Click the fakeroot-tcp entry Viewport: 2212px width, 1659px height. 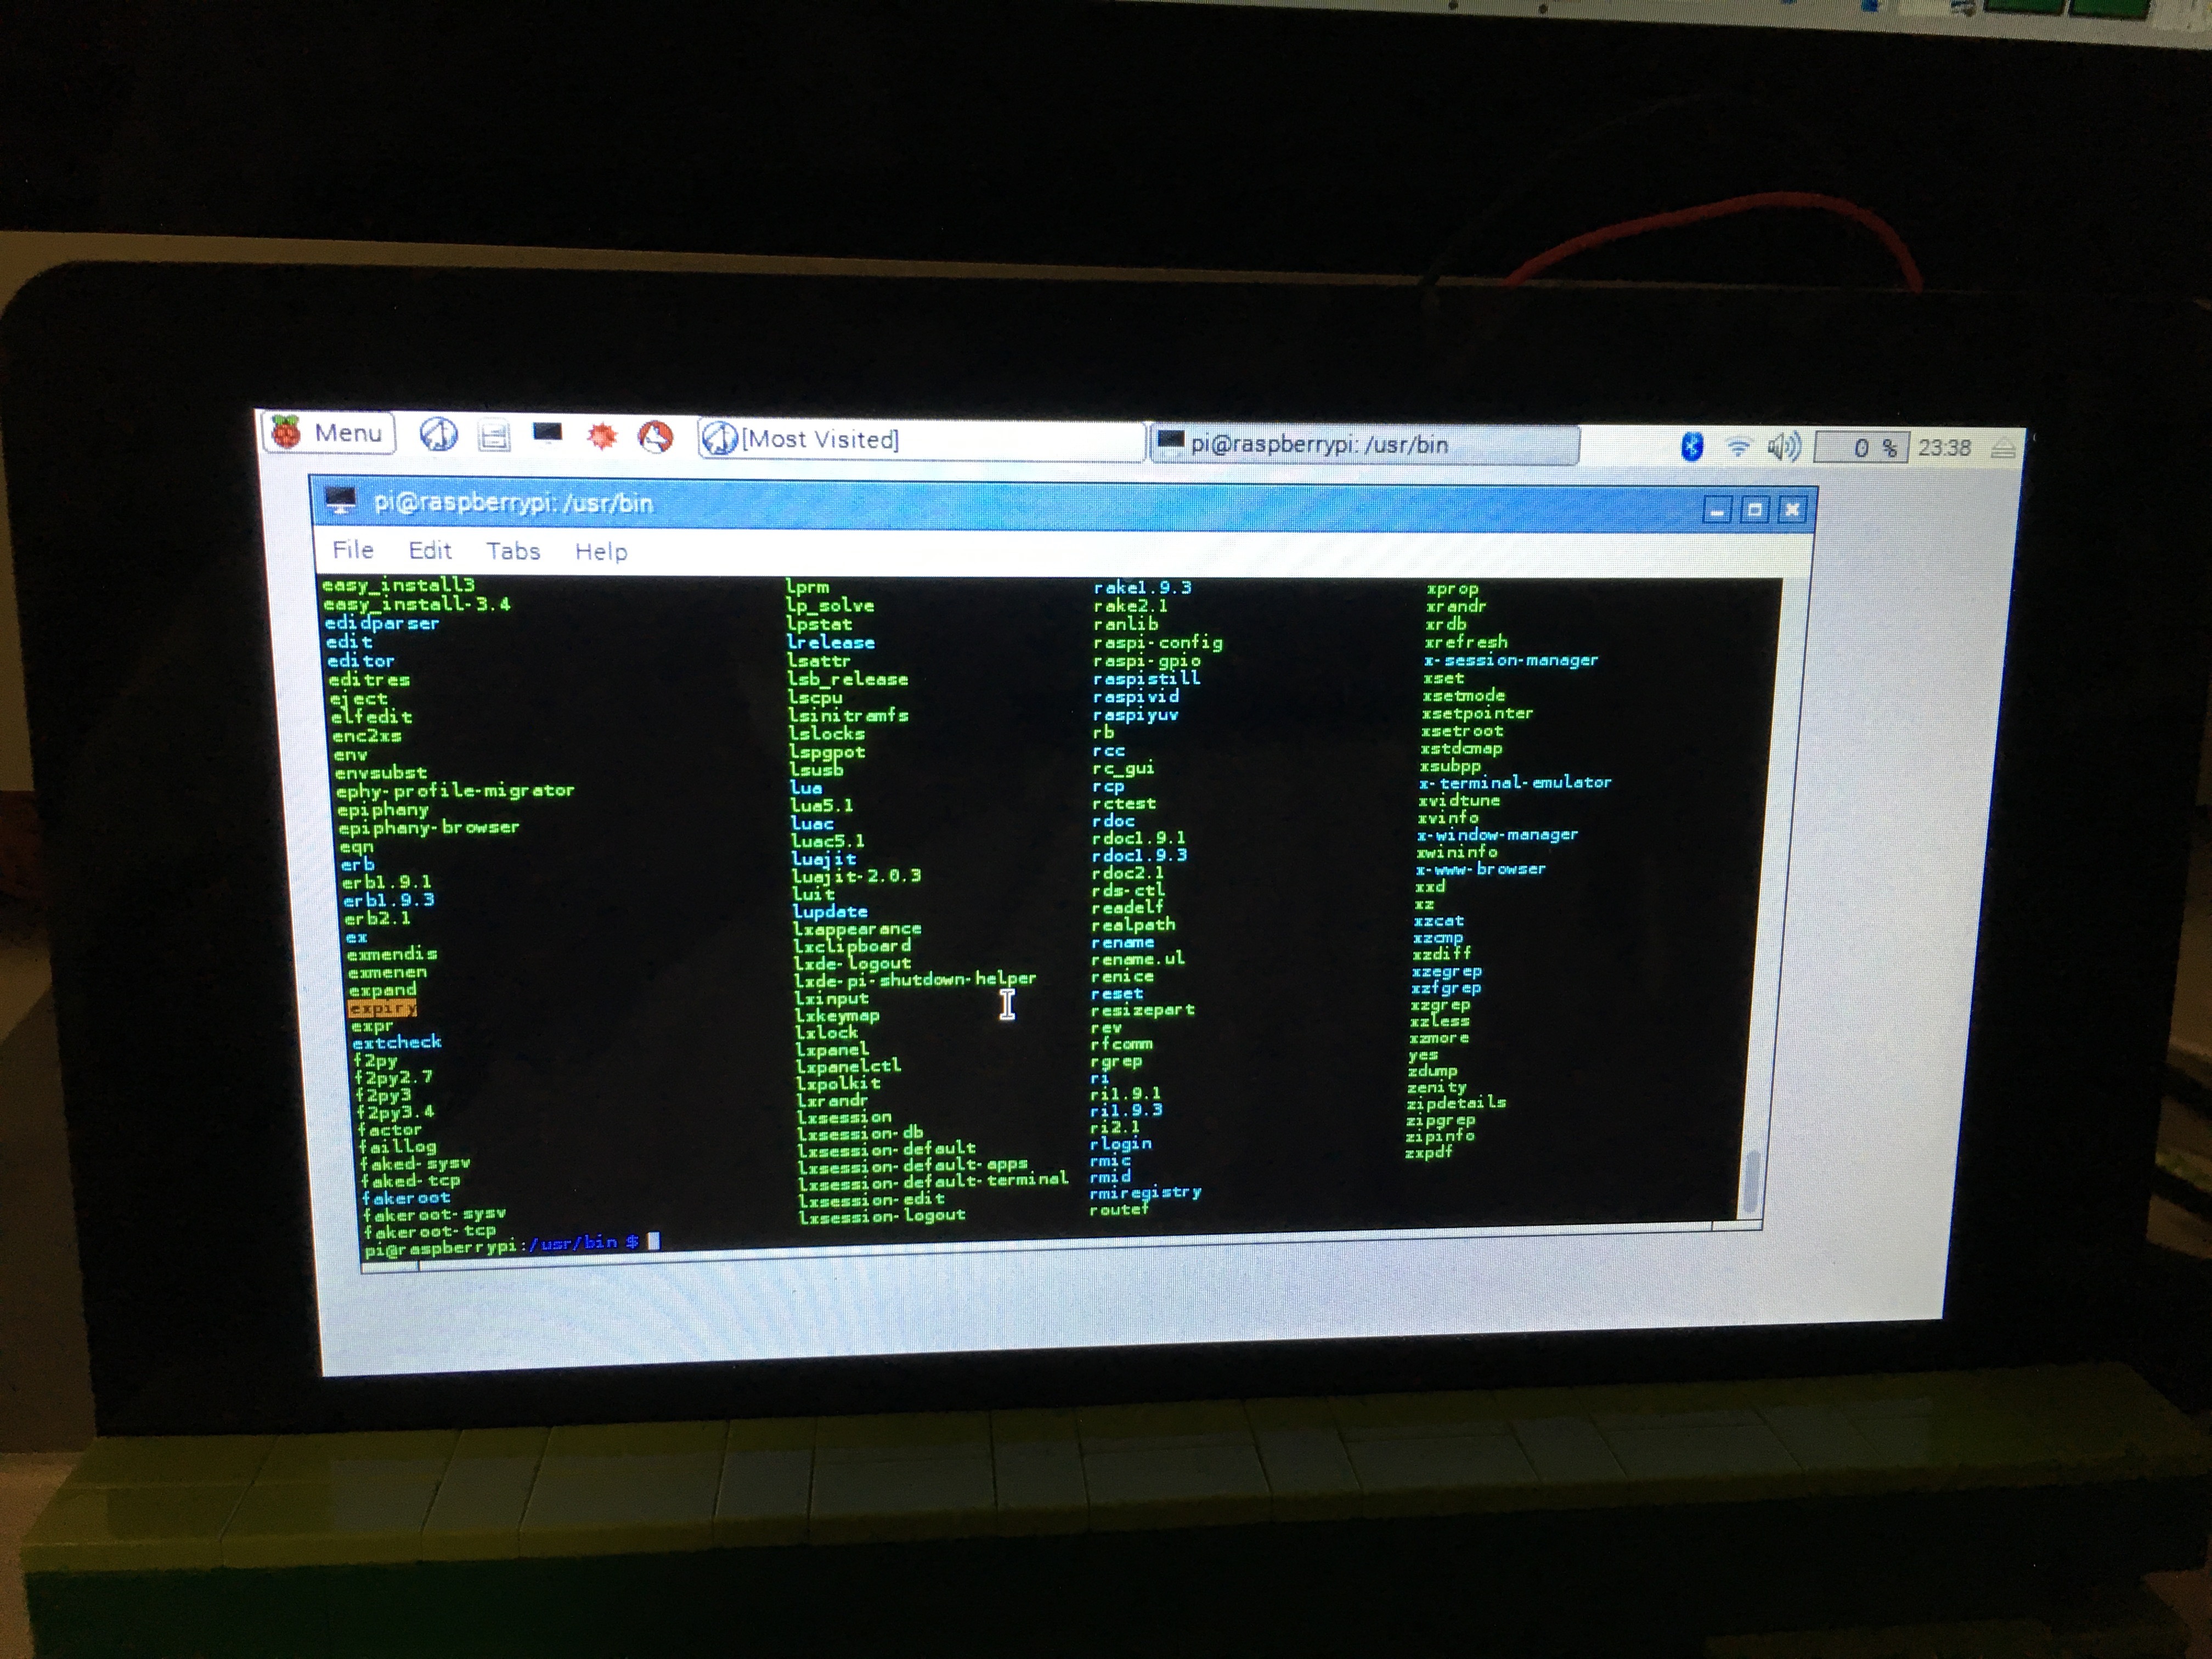click(x=429, y=1232)
